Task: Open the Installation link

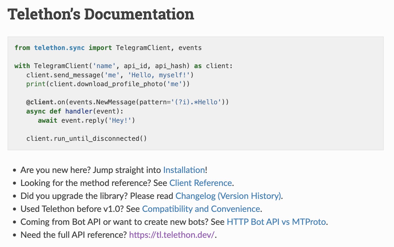Action: [184, 170]
